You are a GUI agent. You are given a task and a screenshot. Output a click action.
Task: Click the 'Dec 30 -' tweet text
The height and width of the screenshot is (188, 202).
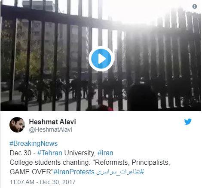pyautogui.click(x=22, y=153)
